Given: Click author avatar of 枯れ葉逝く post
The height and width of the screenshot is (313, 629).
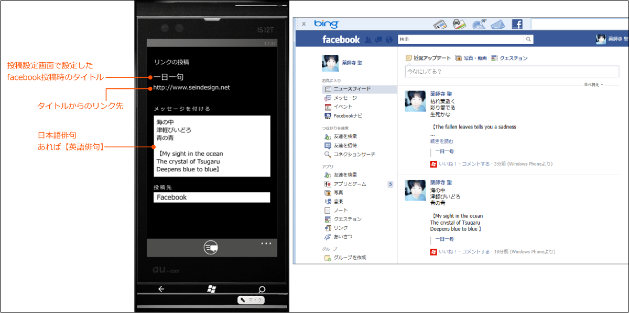Looking at the screenshot, I should click(x=415, y=101).
